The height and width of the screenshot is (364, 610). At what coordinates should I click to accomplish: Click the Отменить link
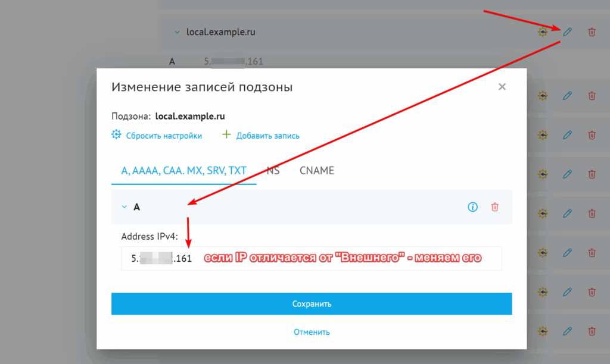point(312,332)
